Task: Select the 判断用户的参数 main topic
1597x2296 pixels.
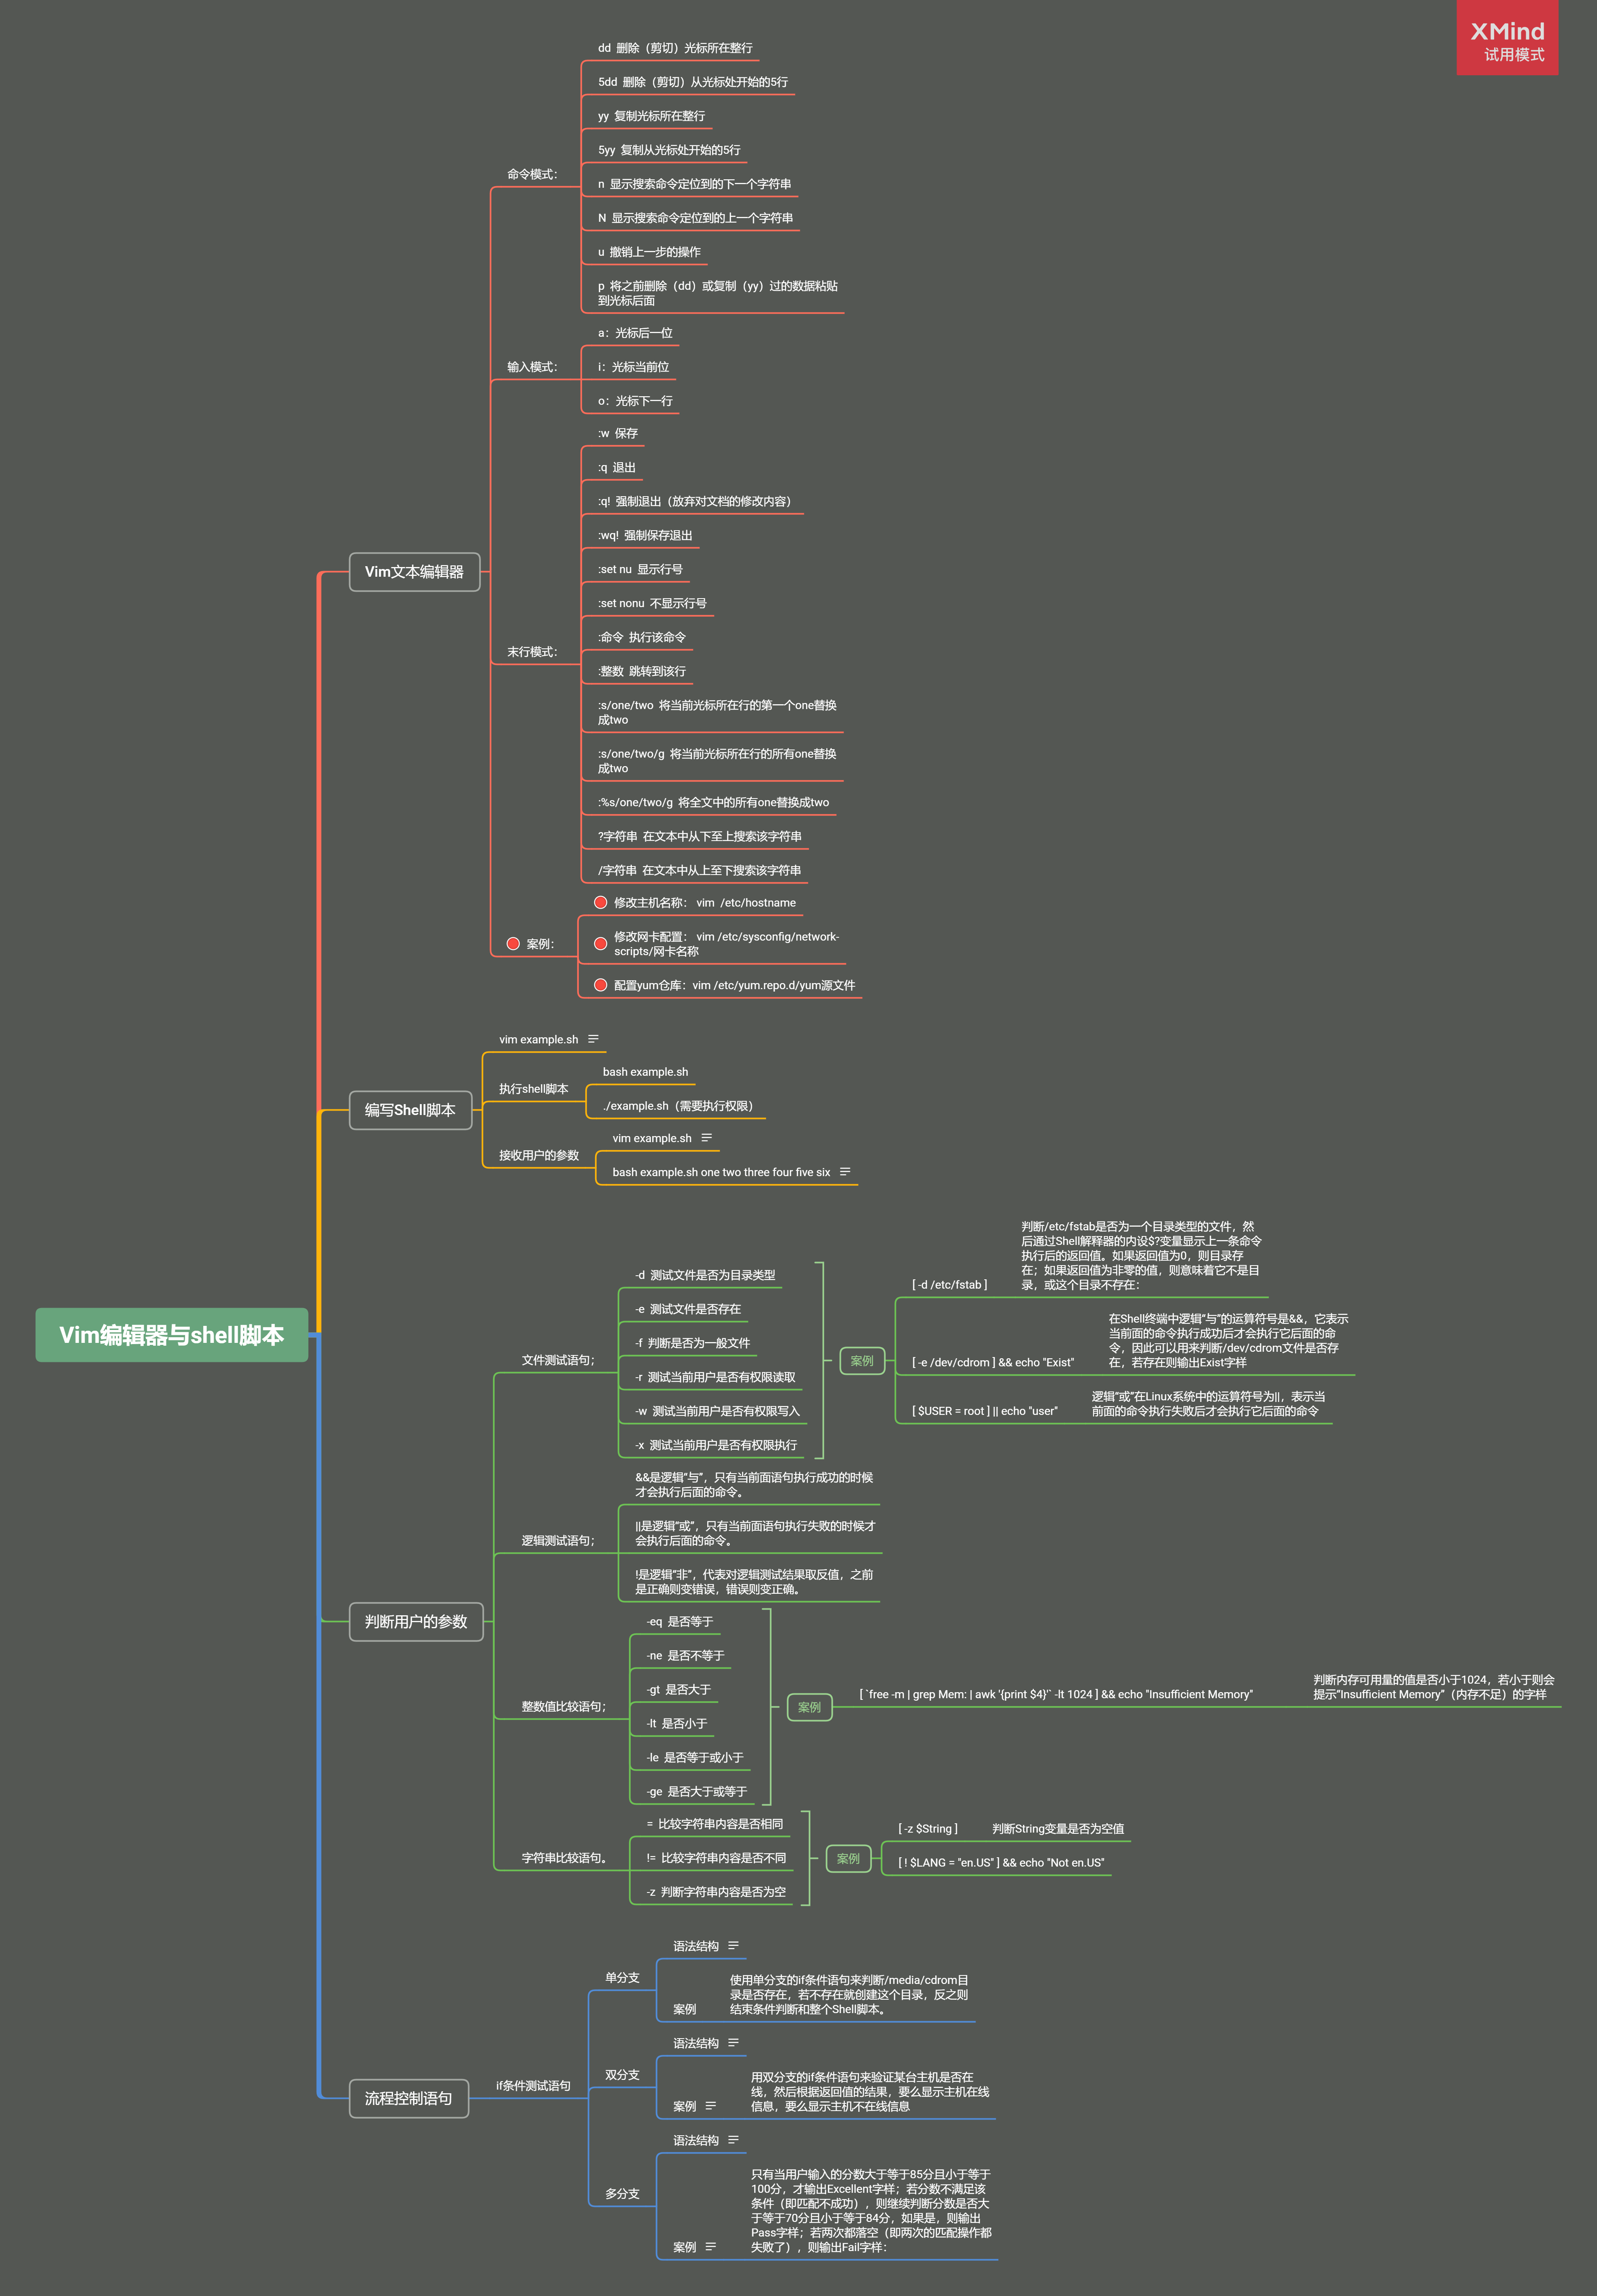Action: [416, 1622]
